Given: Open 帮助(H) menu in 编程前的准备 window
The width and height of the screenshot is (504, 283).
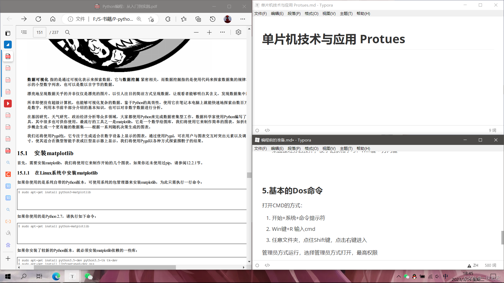Looking at the screenshot, I should [x=363, y=149].
